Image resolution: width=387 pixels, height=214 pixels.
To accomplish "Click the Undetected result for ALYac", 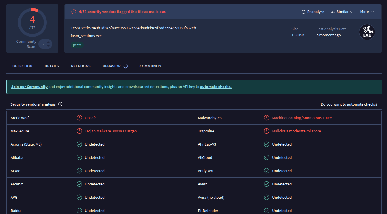I will click(x=95, y=171).
